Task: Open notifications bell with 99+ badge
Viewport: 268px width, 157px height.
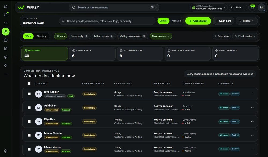Action: click(x=252, y=8)
